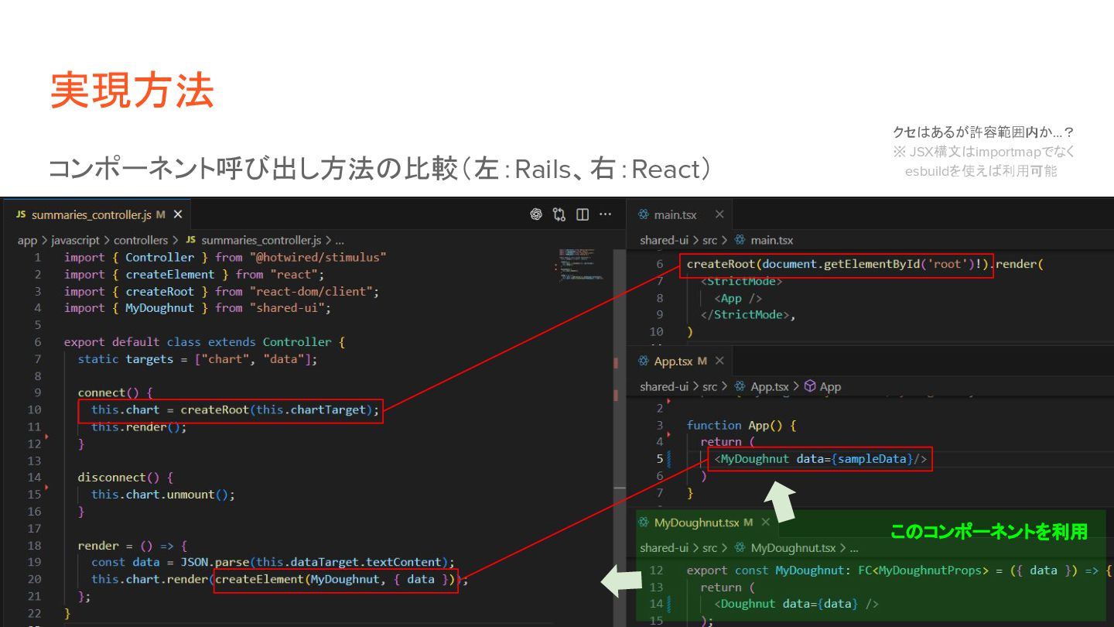Open summaries_controller.js breadcrumb item

tap(261, 240)
